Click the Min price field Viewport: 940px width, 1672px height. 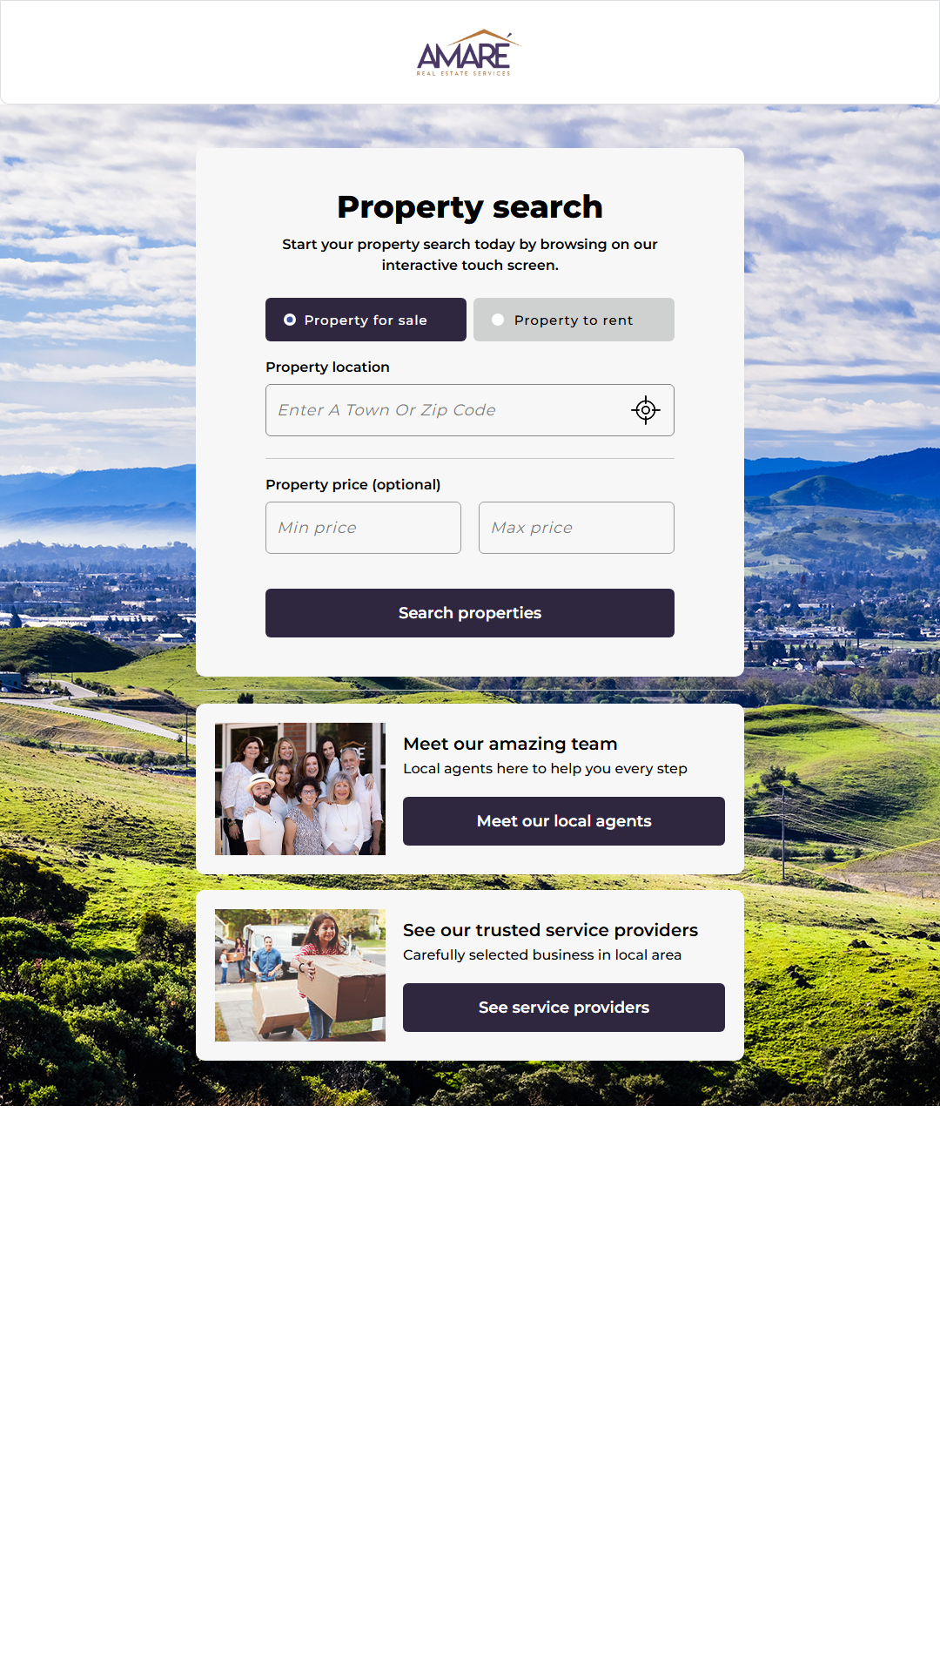pyautogui.click(x=363, y=528)
